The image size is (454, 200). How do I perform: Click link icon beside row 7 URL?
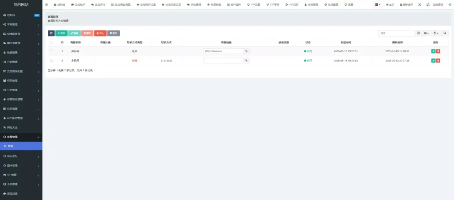click(x=247, y=51)
